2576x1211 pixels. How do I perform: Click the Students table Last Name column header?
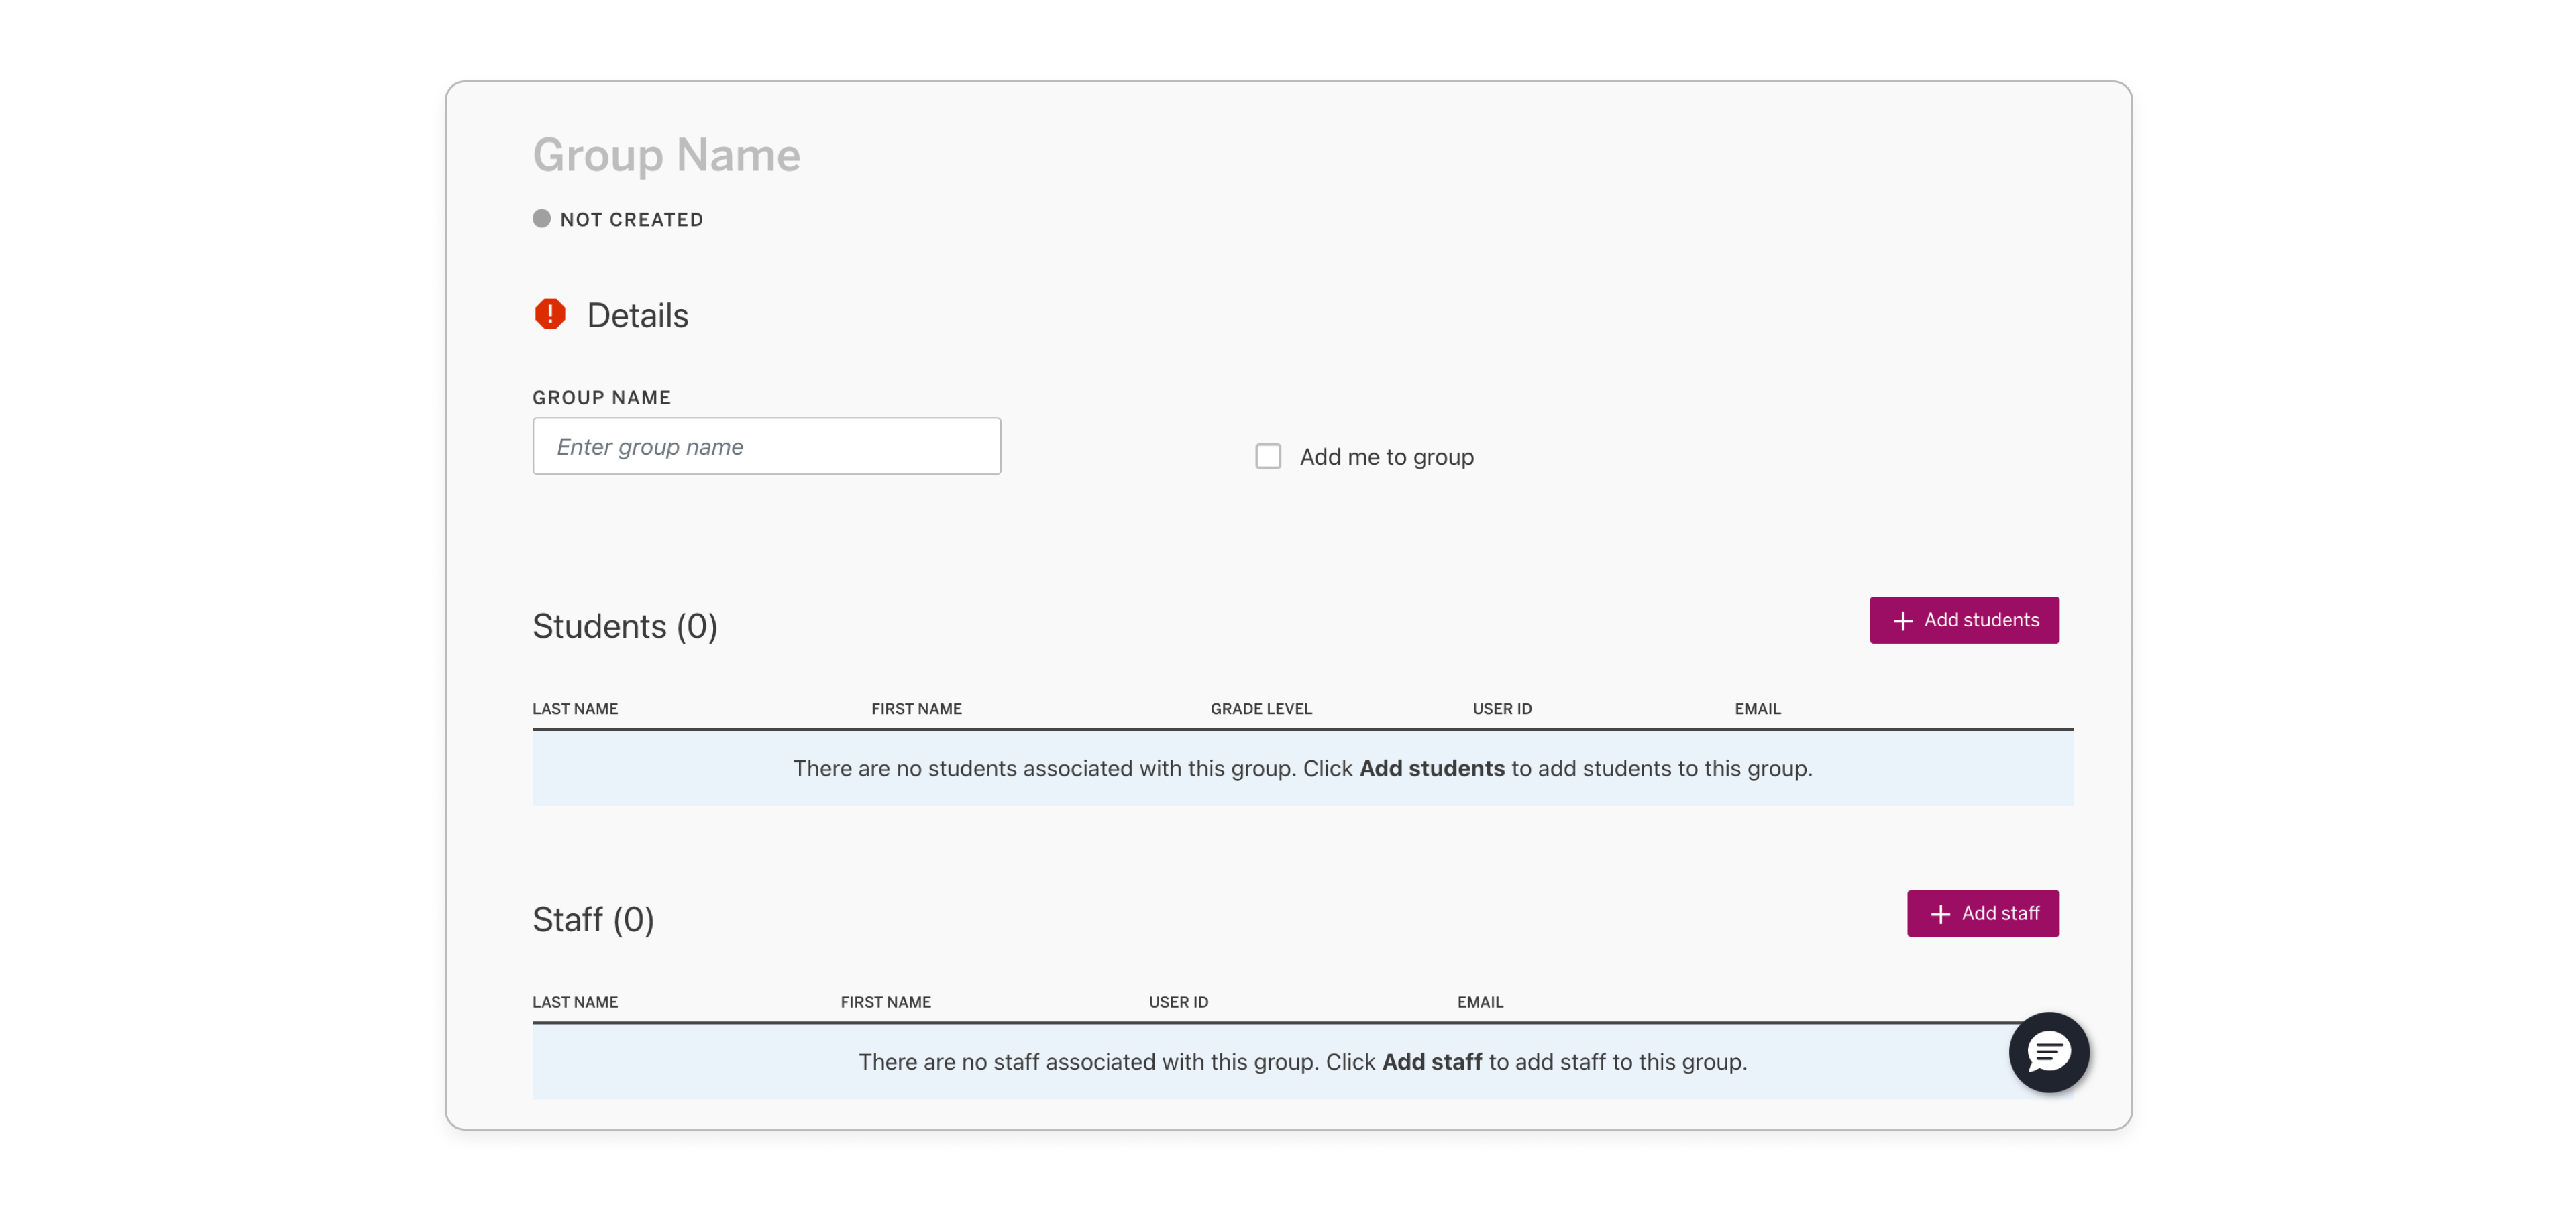[575, 708]
